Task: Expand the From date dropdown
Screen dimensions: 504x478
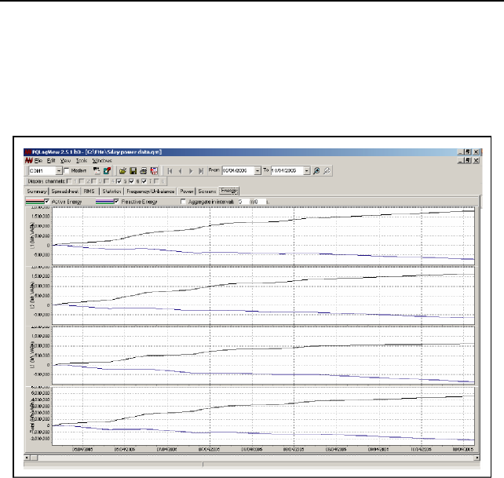Action: 257,170
